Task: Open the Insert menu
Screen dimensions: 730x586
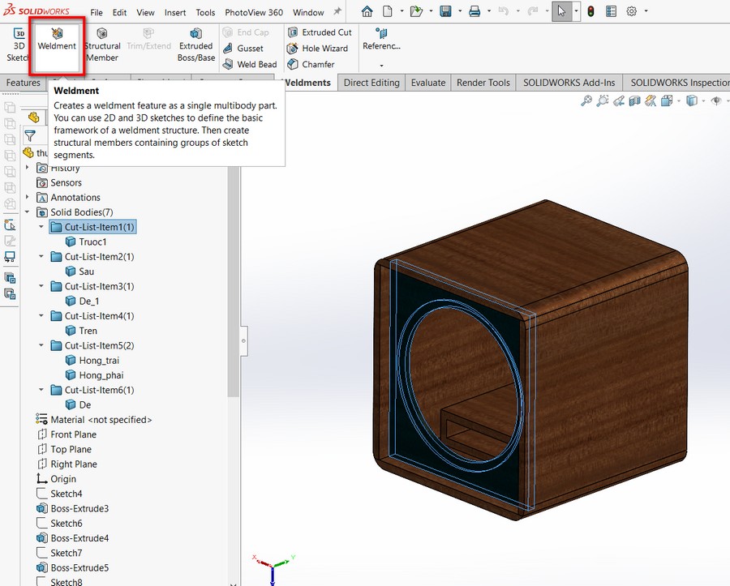Action: (175, 12)
